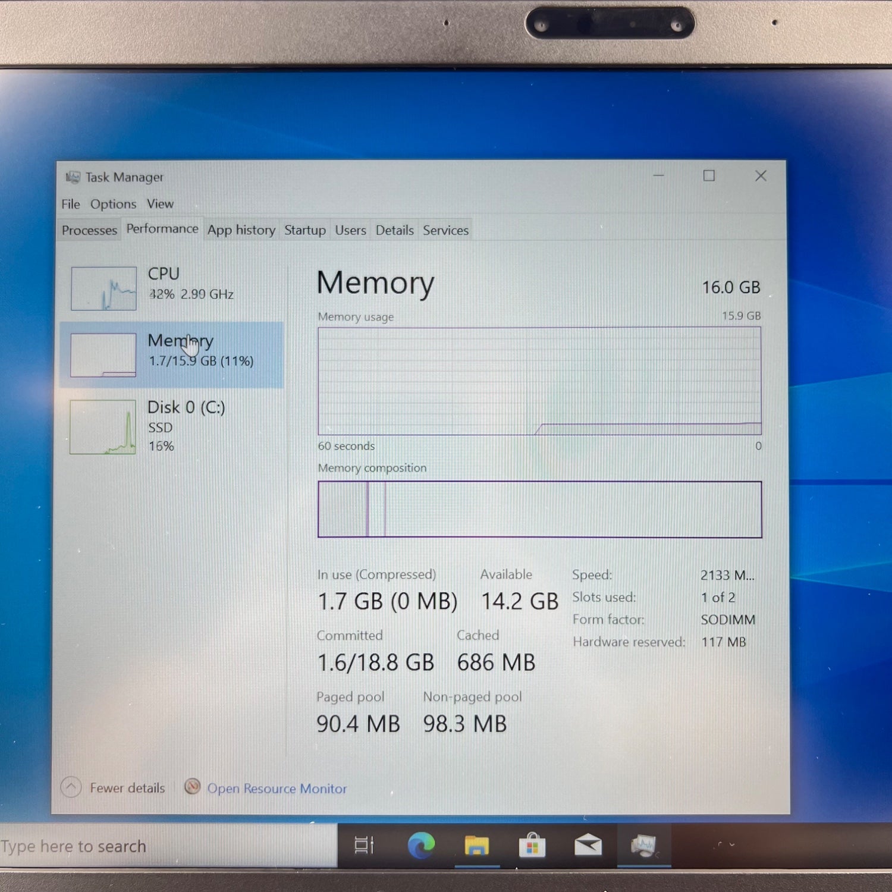Open the File menu
The image size is (892, 892).
70,204
